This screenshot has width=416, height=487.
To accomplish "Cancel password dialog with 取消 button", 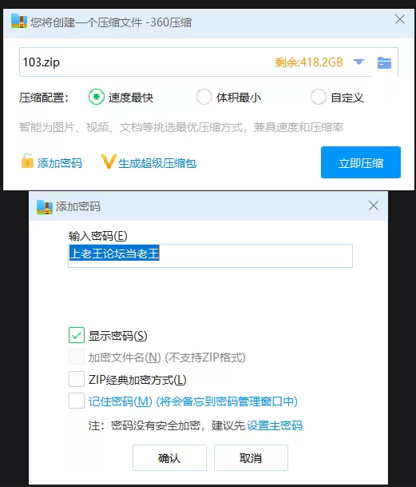I will [x=251, y=457].
